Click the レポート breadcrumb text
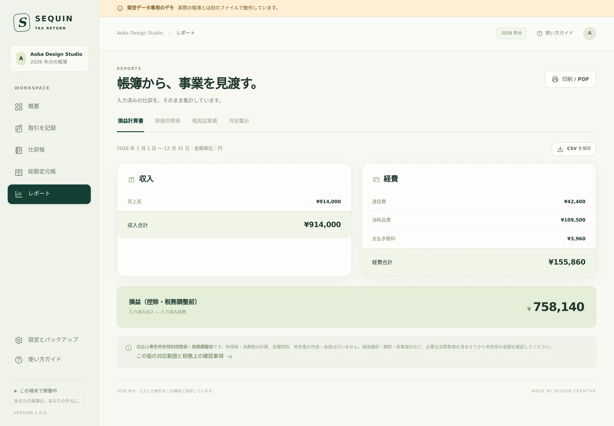Screen dimensions: 614x426 click(185, 33)
